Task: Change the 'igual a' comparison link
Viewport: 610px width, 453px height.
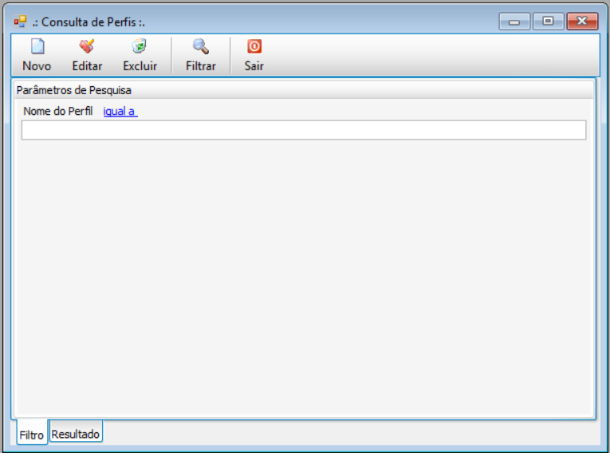Action: tap(120, 112)
